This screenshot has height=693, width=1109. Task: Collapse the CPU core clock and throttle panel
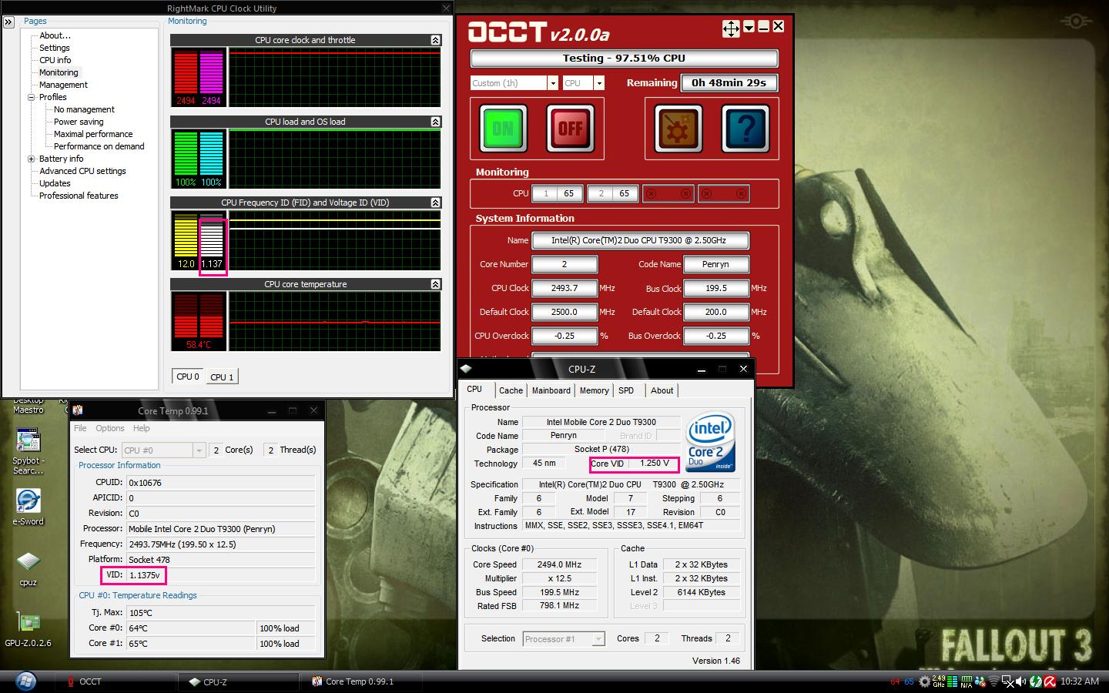pos(435,40)
